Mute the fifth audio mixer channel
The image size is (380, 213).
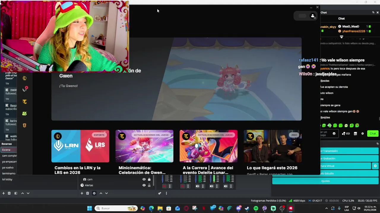226,186
